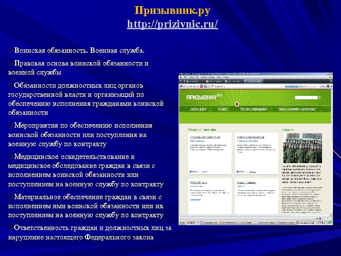Viewport: 341px width, 256px height.
Task: Open the http://prizivnic.ru/ hyperlink in the title
Action: tap(172, 24)
